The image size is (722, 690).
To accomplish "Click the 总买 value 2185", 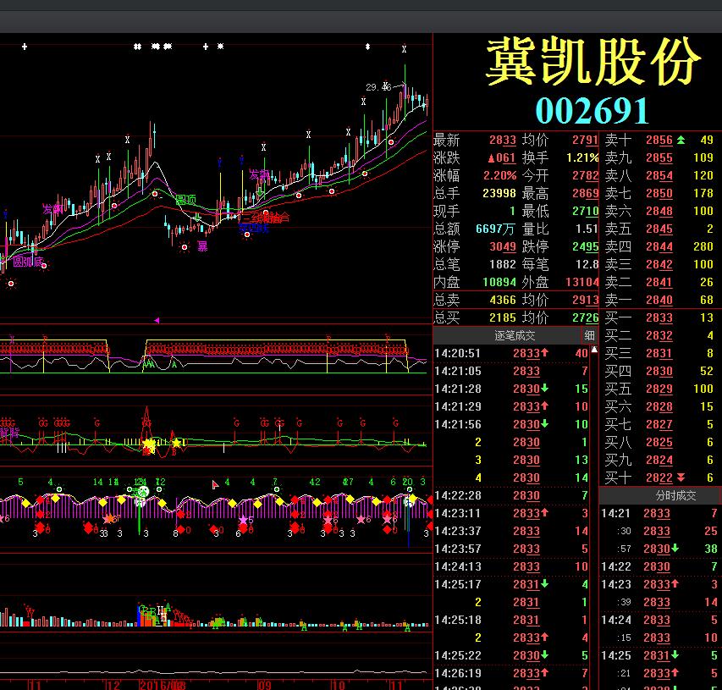I will [503, 317].
